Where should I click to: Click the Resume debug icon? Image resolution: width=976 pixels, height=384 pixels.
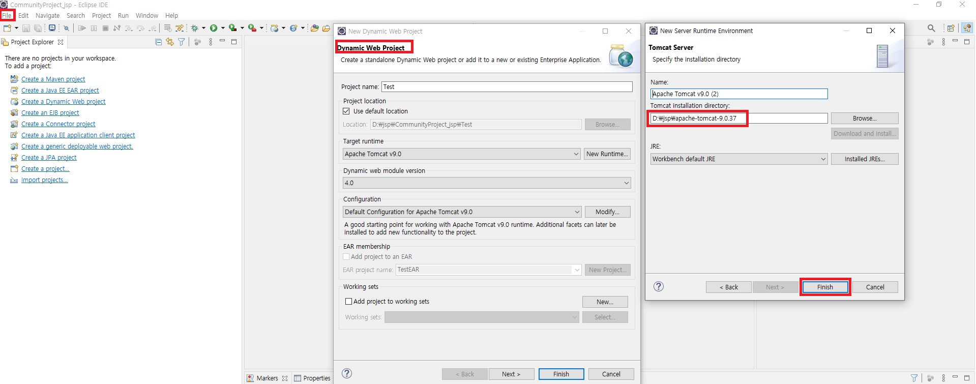tap(82, 28)
